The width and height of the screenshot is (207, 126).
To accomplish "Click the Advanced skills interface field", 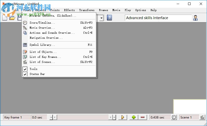I will 158,18.
